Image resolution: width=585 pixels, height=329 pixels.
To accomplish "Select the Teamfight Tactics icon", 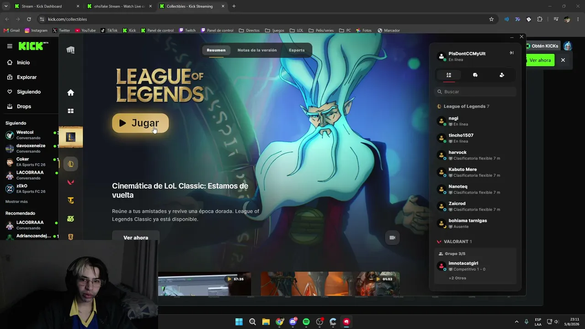I will [x=70, y=200].
